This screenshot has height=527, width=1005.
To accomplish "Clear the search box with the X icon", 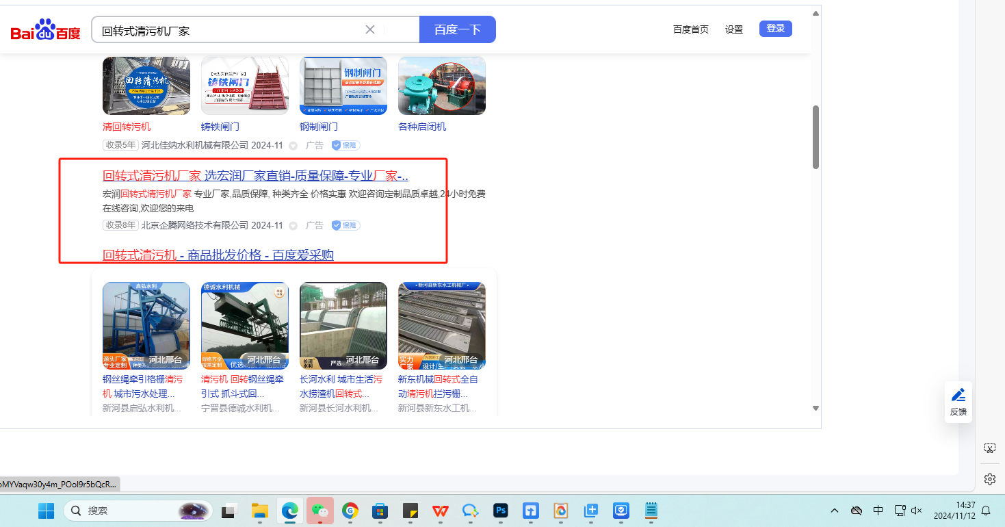I will click(370, 29).
